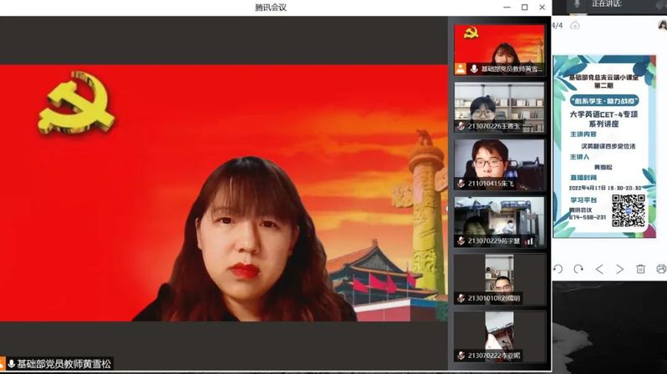Close the 腾讯会议 window
The image size is (667, 374).
542,8
